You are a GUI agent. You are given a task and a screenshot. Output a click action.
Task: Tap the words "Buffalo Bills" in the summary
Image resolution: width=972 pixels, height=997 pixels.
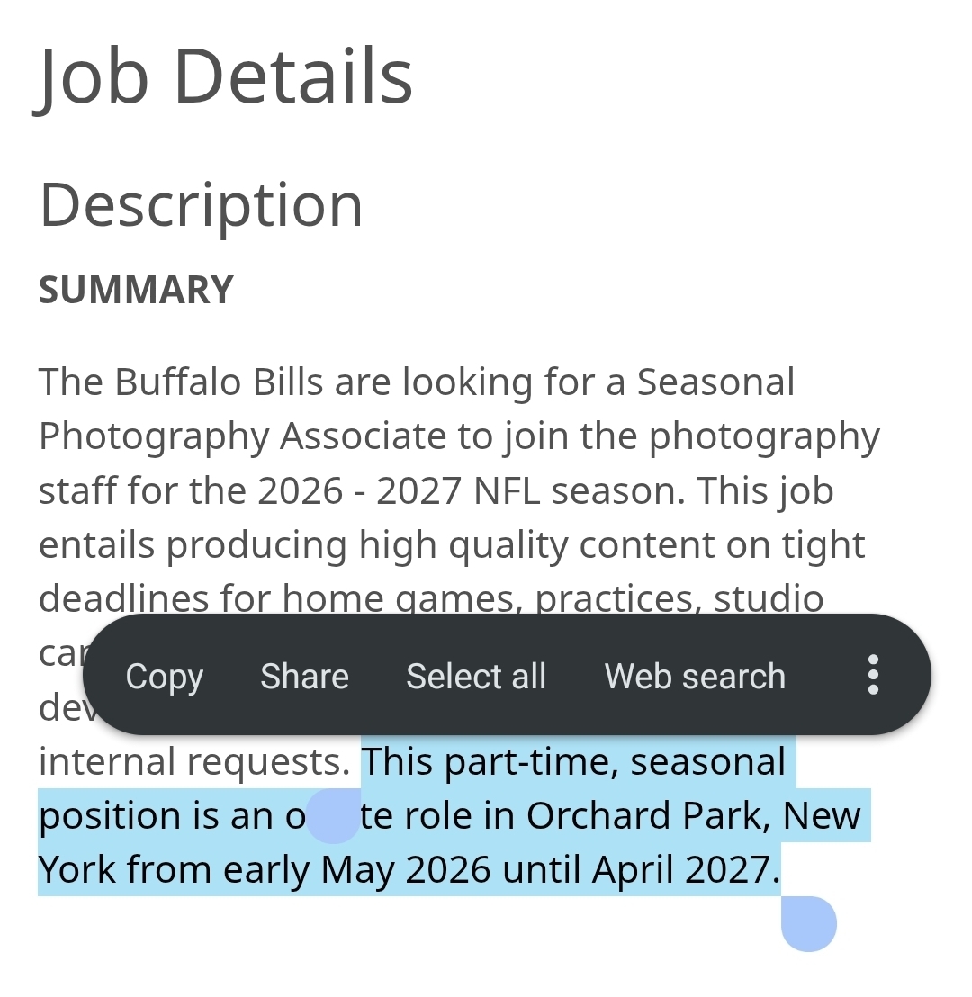click(x=219, y=382)
